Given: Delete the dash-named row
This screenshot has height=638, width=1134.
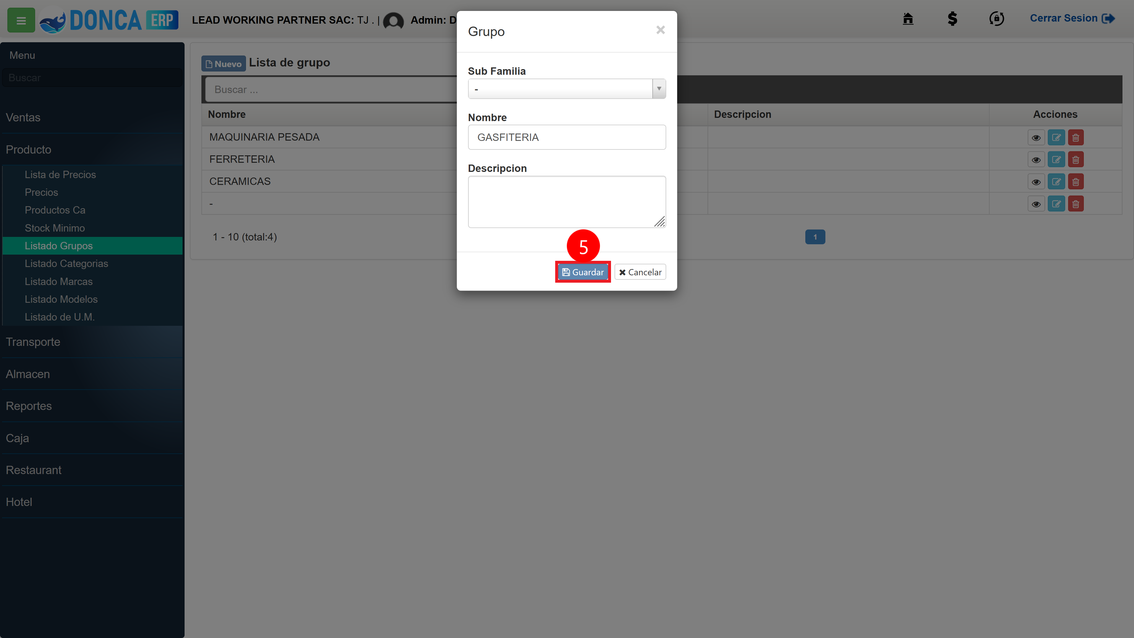Looking at the screenshot, I should coord(1076,204).
